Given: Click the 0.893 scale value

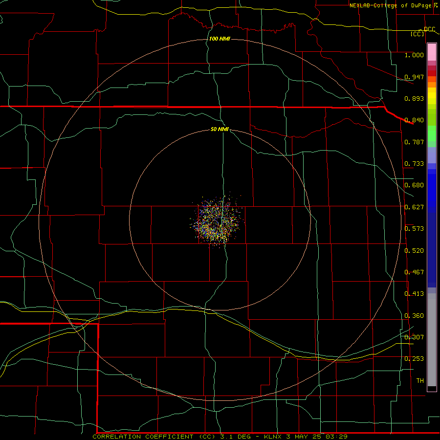Looking at the screenshot, I should 414,98.
